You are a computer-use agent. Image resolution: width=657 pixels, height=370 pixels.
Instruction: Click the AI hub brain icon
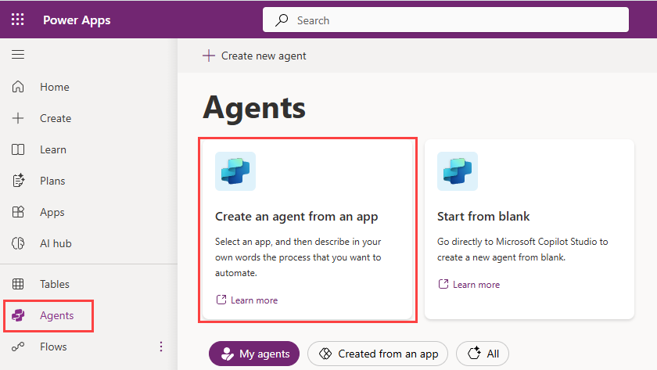tap(18, 243)
